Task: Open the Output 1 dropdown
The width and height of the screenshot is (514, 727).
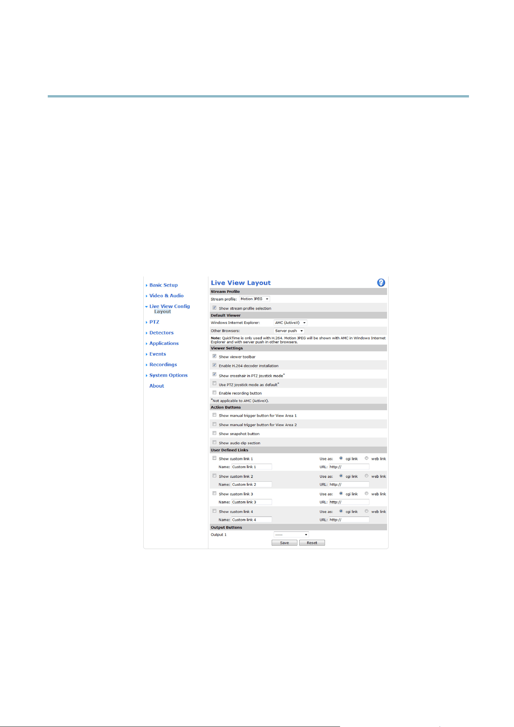Action: (291, 535)
